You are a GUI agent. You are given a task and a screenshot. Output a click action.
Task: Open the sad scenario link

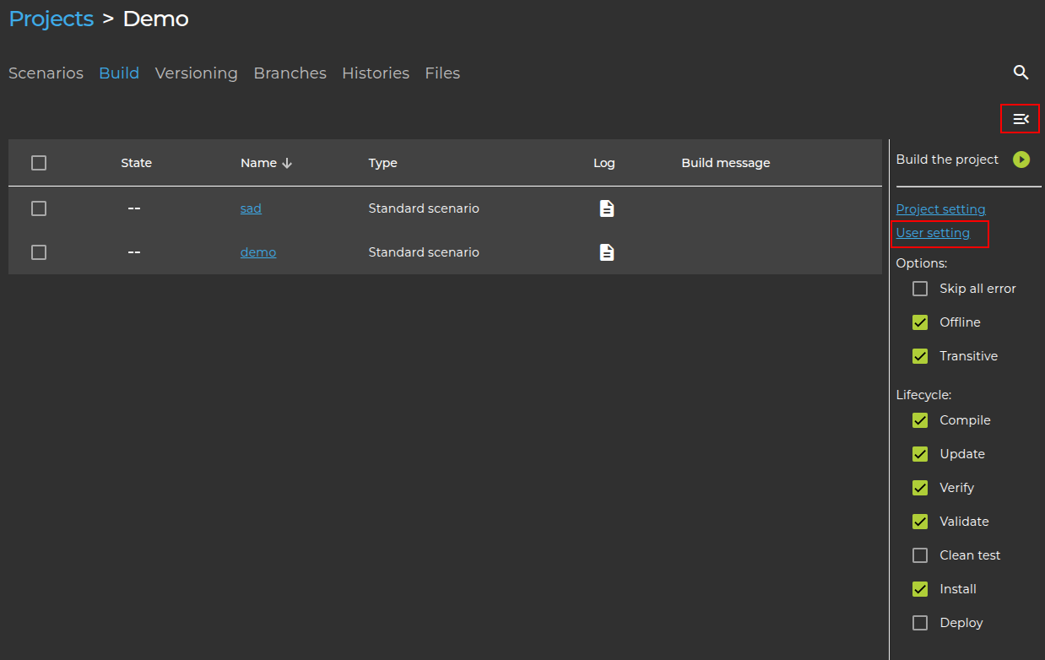(251, 208)
